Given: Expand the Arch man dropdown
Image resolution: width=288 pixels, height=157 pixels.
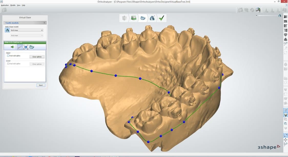Looking at the screenshot, I should pyautogui.click(x=27, y=36).
